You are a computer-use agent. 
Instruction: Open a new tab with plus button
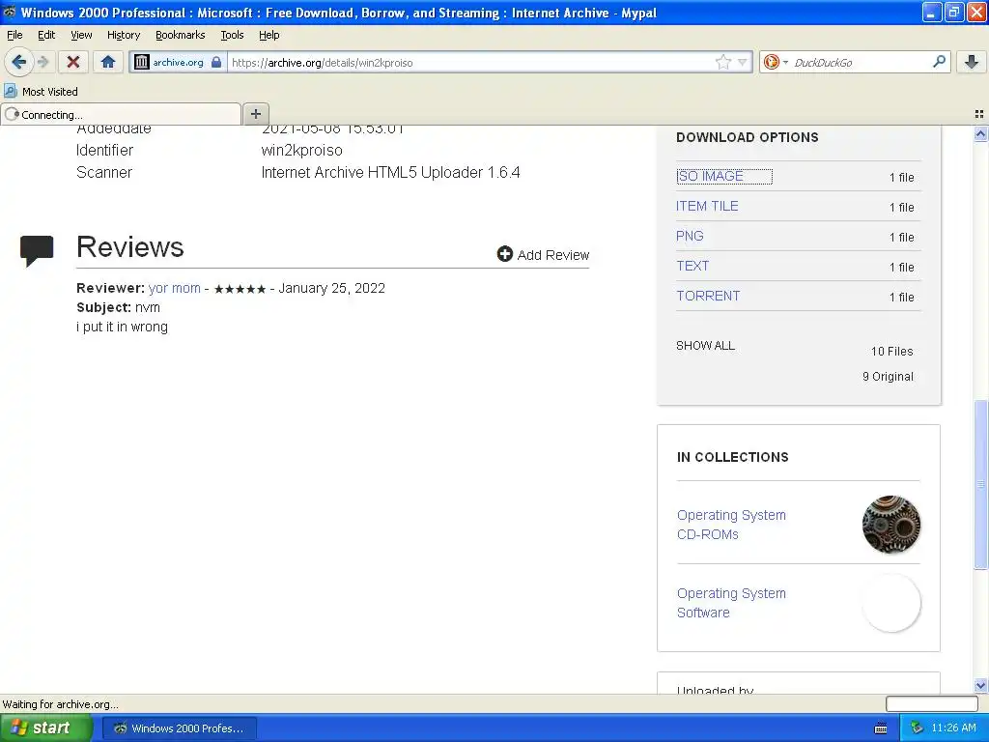click(255, 114)
